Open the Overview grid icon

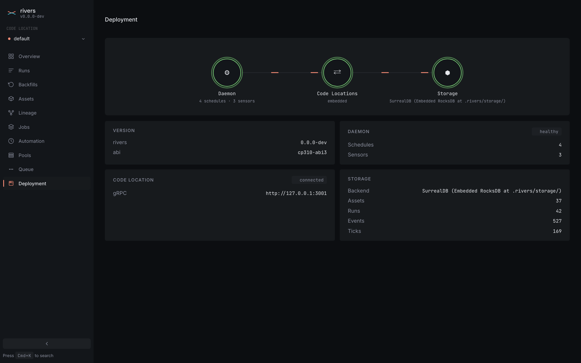[11, 56]
